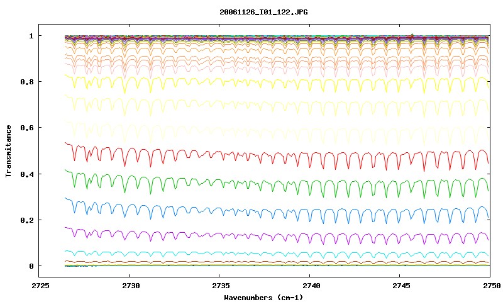503x302 pixels.
Task: Click the y-axis tick label 0
Action: pyautogui.click(x=31, y=266)
